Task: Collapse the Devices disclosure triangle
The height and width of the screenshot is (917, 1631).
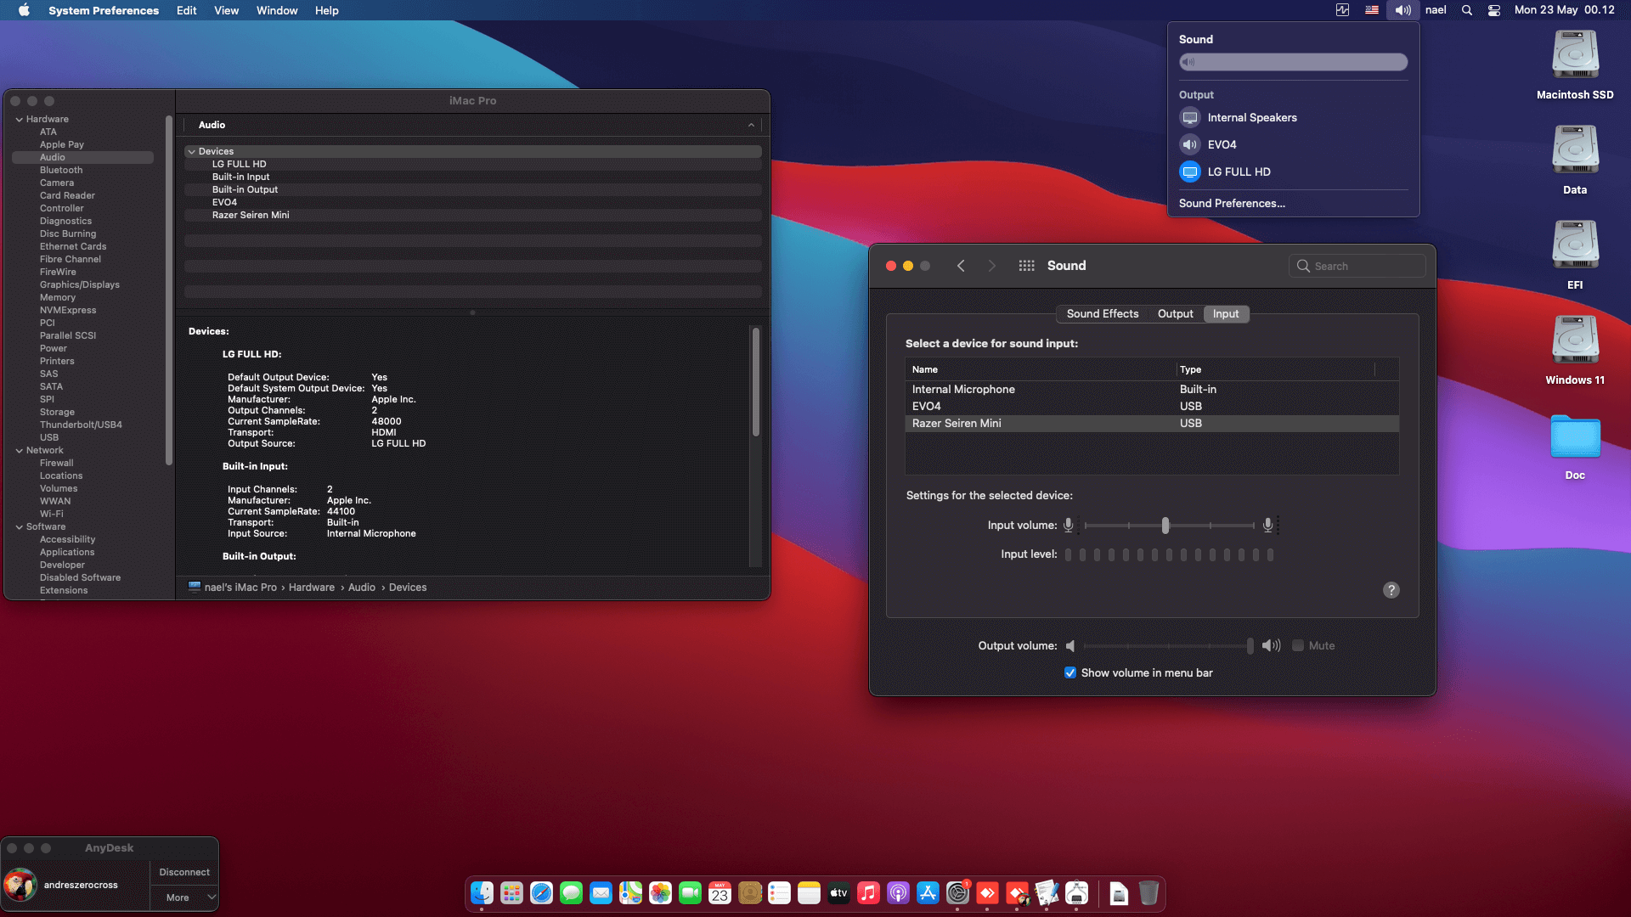Action: pyautogui.click(x=192, y=151)
